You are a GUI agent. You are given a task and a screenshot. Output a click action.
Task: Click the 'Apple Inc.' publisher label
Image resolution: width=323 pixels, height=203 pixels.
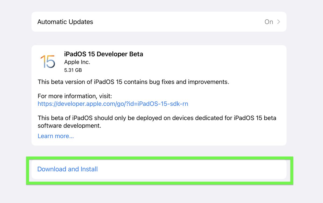[77, 62]
